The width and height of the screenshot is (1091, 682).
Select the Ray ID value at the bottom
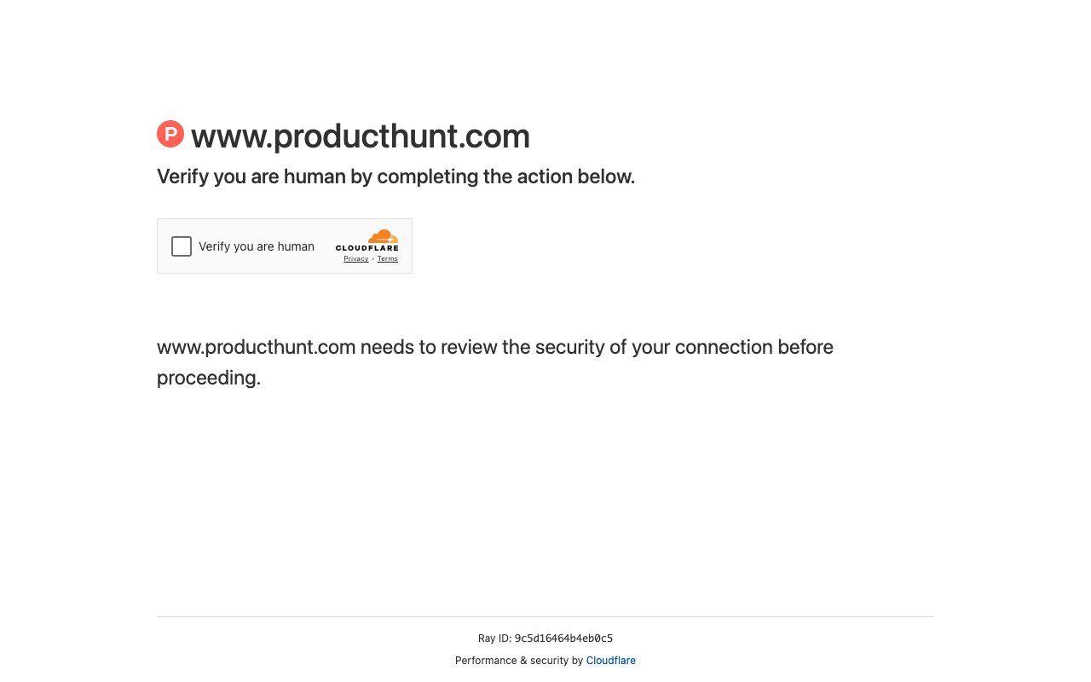(563, 638)
